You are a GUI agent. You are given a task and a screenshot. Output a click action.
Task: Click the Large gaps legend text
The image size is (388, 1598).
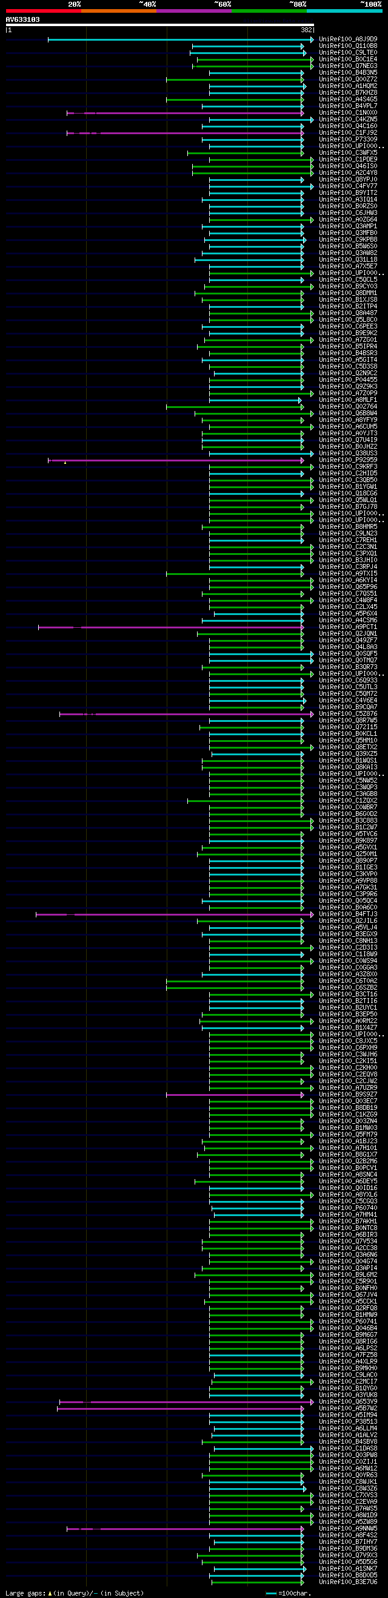click(75, 1593)
